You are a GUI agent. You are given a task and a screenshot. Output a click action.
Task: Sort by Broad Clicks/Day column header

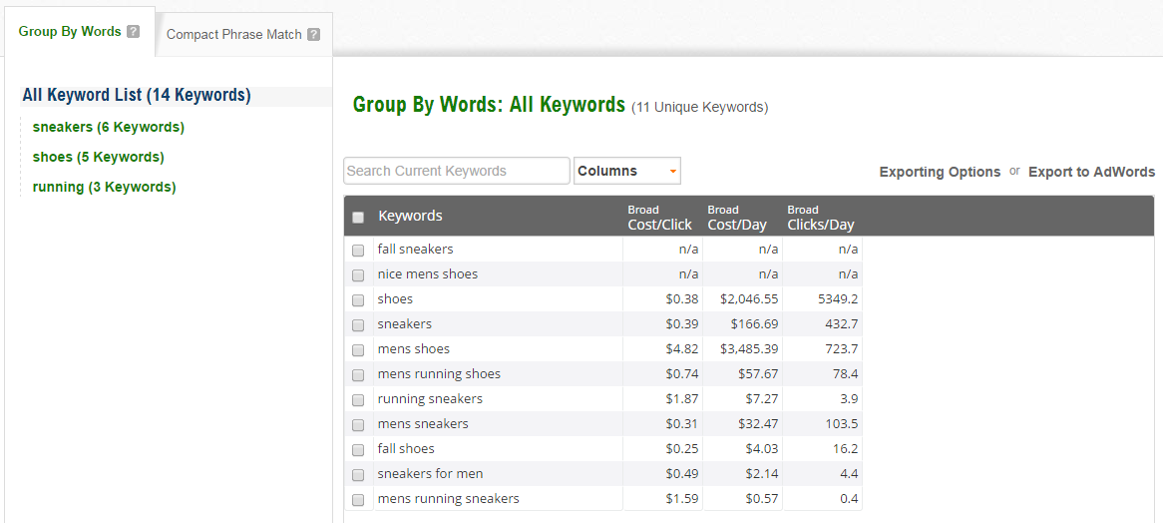(820, 218)
